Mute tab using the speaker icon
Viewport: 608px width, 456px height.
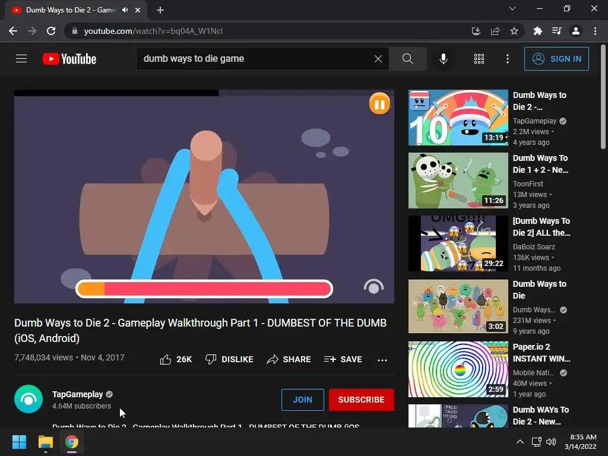pos(125,10)
